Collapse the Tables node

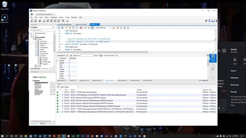pyautogui.click(x=34, y=39)
